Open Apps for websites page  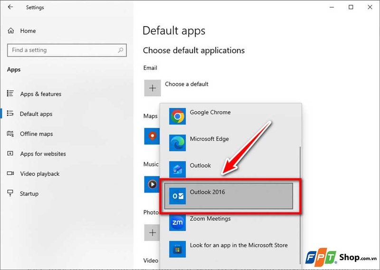(x=43, y=154)
